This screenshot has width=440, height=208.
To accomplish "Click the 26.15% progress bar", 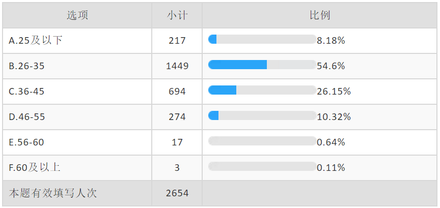I will (262, 90).
